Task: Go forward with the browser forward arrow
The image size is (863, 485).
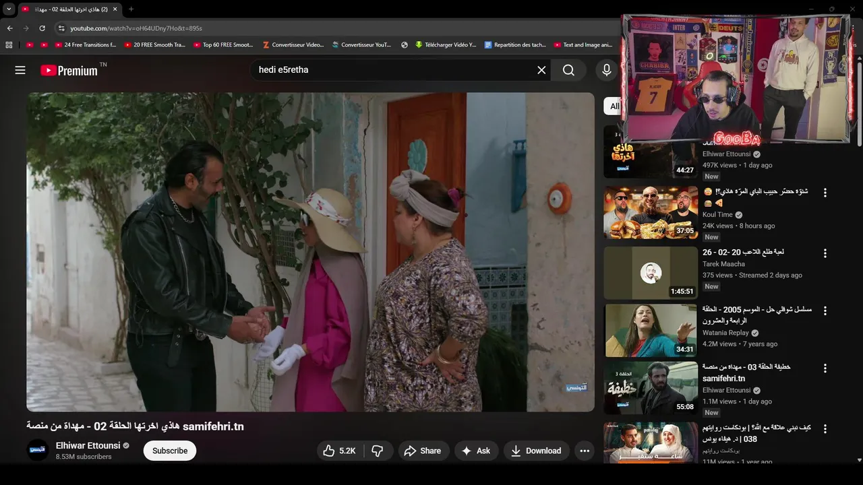Action: 26,28
